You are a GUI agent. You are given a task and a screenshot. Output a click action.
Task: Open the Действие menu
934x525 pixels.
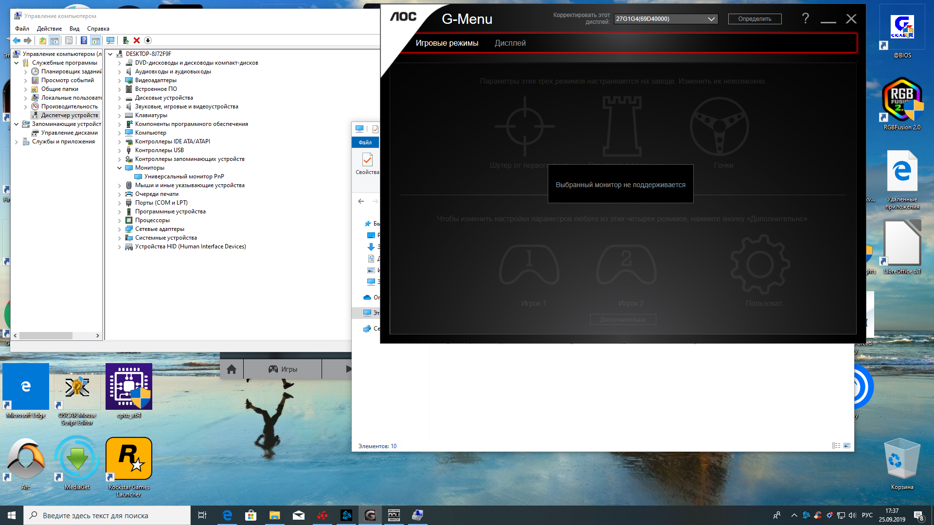[x=49, y=29]
